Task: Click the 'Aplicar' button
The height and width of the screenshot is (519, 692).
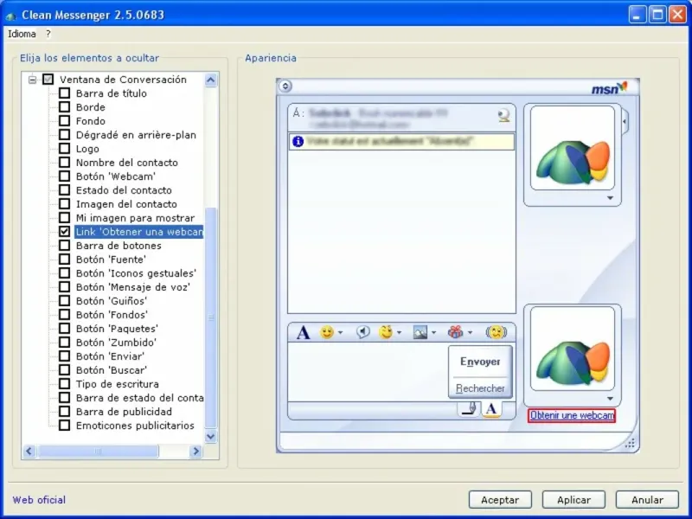Action: click(x=573, y=500)
